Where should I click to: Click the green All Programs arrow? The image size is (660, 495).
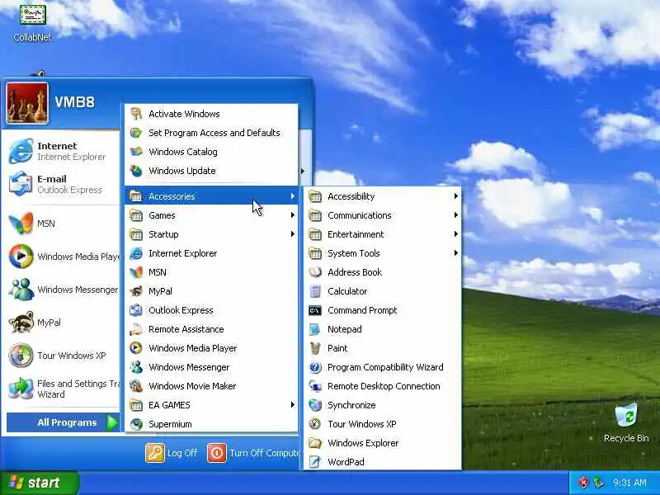112,422
